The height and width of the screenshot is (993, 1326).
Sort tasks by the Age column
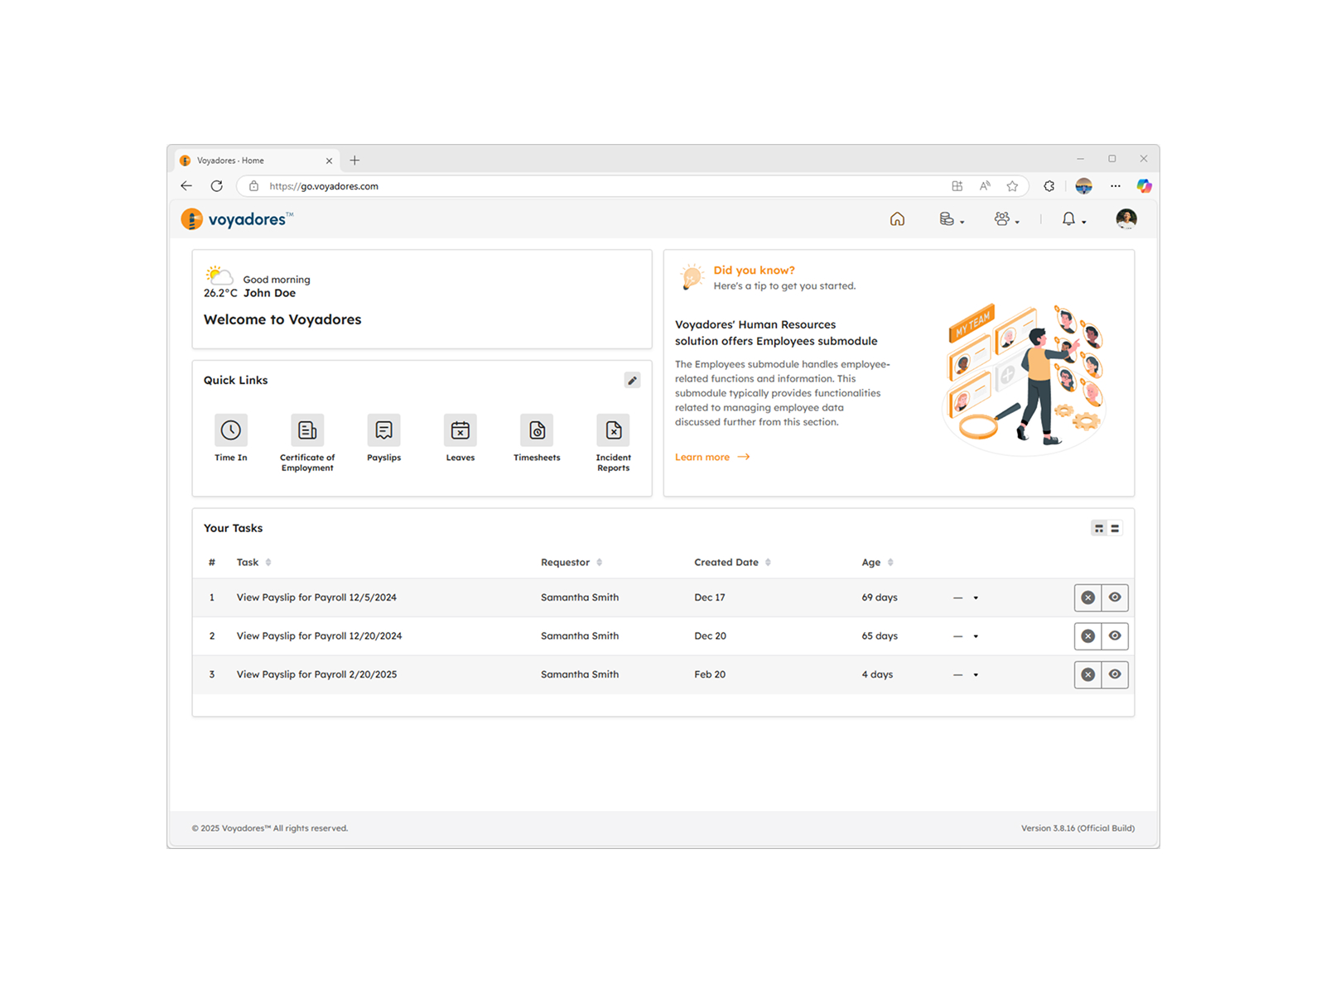(877, 563)
